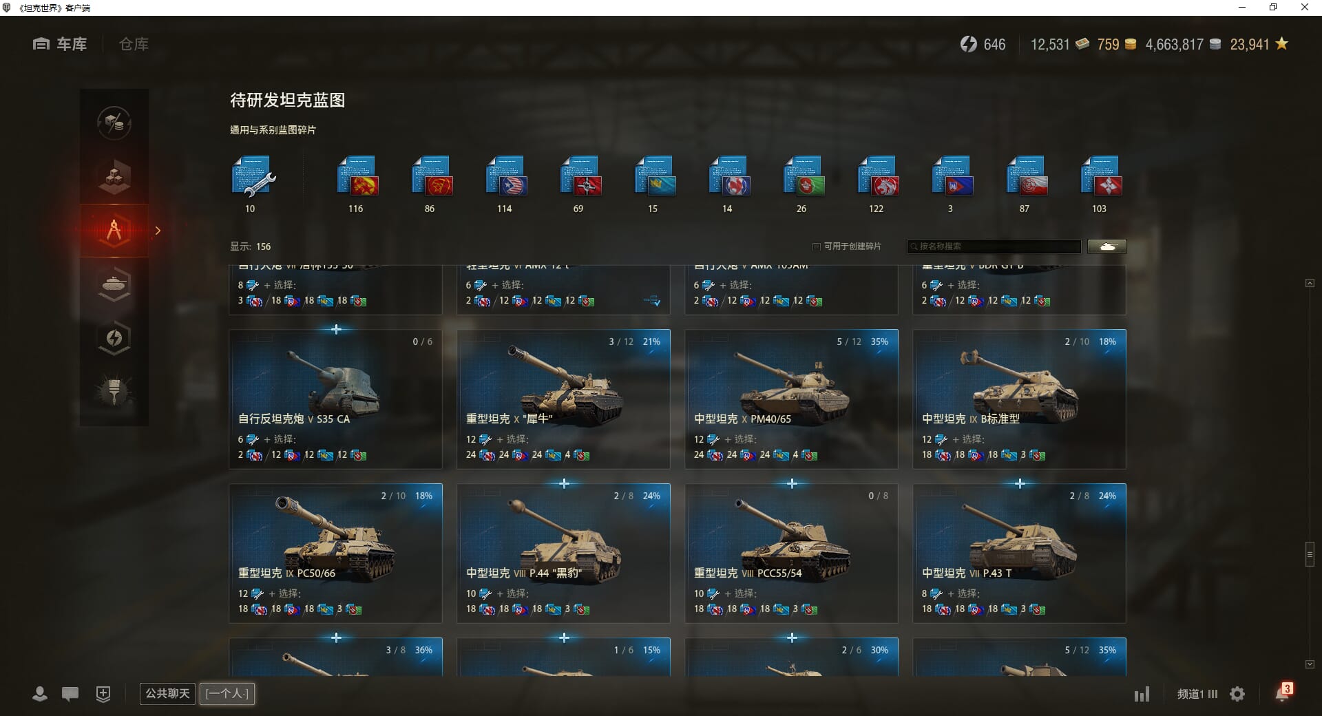Screen dimensions: 1322x716
Task: Enable the 可用于创建碎片 checkbox
Action: pos(817,246)
